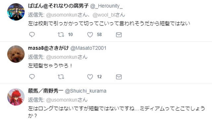The height and width of the screenshot is (120, 212).
Task: Click display name masa8@さきがけ
Action: pos(48,48)
